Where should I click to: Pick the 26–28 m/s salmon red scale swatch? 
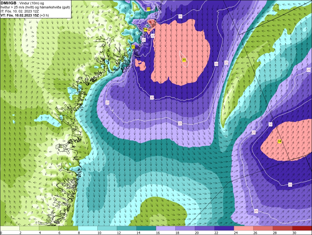pos(263,228)
